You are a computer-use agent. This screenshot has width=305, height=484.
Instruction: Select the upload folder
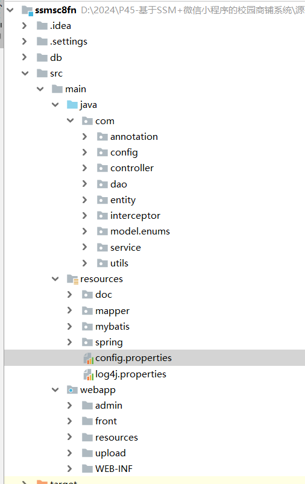pos(110,453)
